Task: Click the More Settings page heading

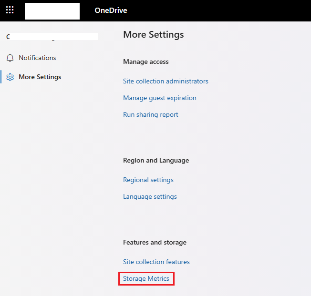Action: click(153, 34)
